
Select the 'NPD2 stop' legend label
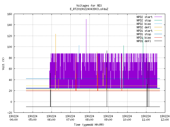(x=144, y=20)
